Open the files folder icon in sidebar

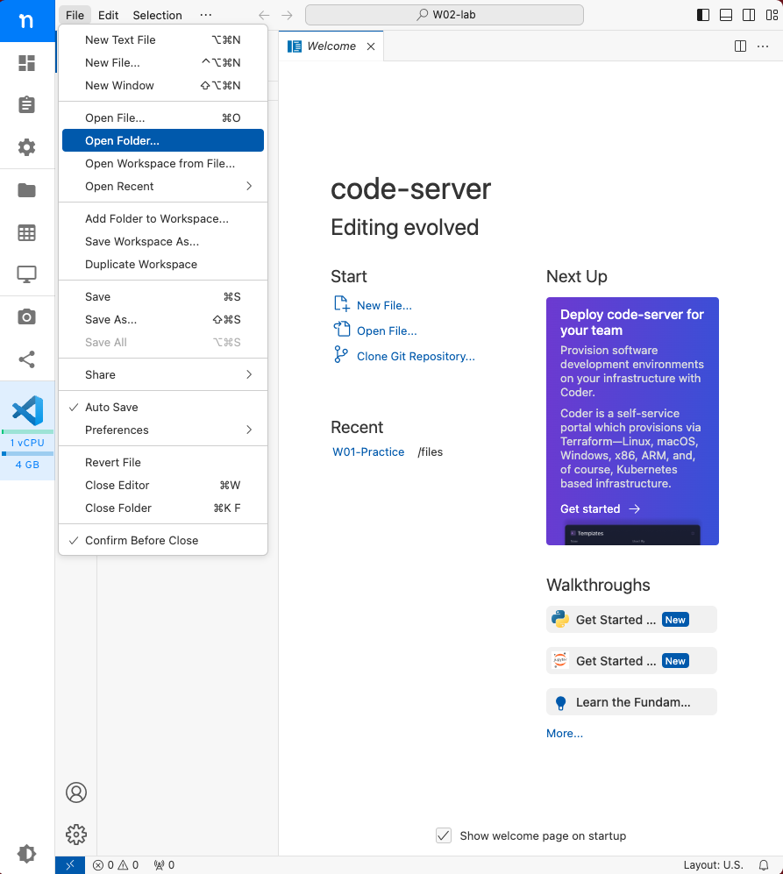tap(27, 190)
